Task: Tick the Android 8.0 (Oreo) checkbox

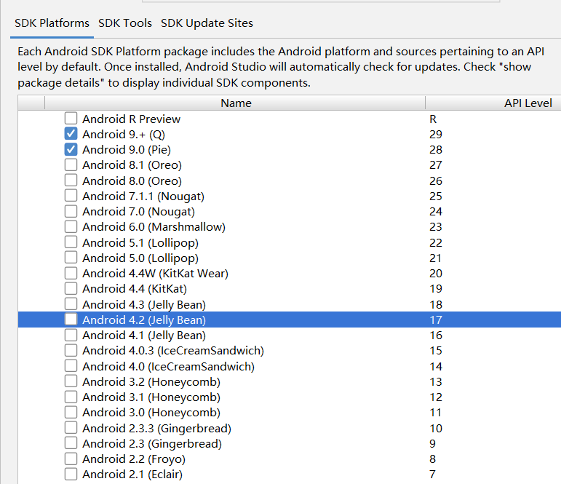Action: pos(71,180)
